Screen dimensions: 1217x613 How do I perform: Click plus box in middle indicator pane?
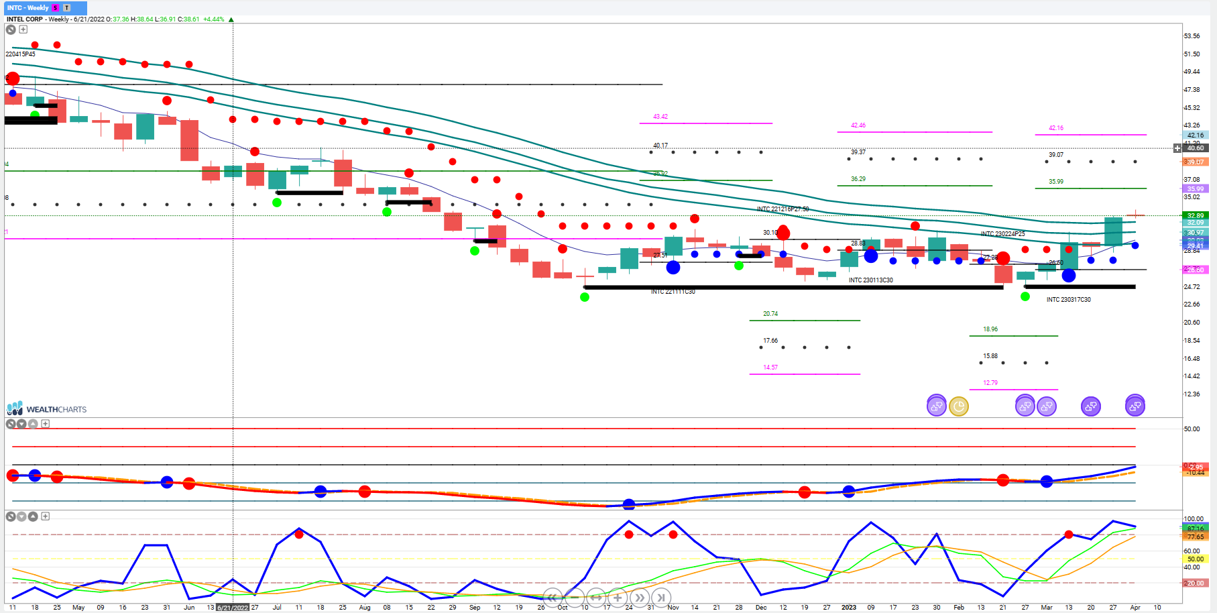pos(45,424)
